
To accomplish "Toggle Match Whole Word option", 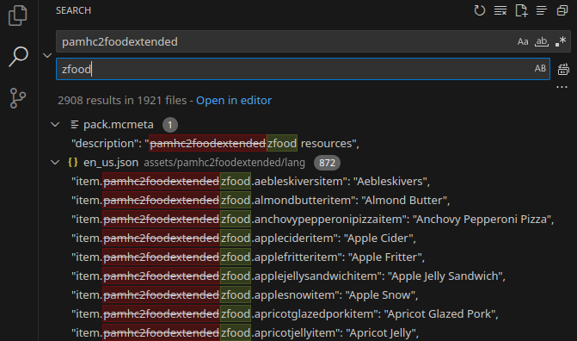I will point(541,41).
